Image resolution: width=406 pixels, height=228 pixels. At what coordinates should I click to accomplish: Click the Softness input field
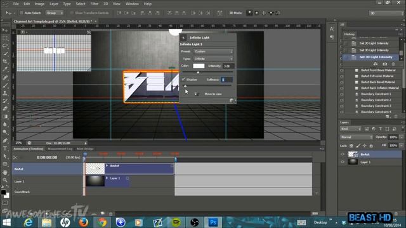point(226,80)
